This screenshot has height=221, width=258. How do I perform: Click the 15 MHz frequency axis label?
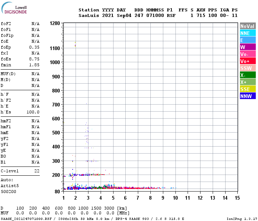[x=237, y=198]
